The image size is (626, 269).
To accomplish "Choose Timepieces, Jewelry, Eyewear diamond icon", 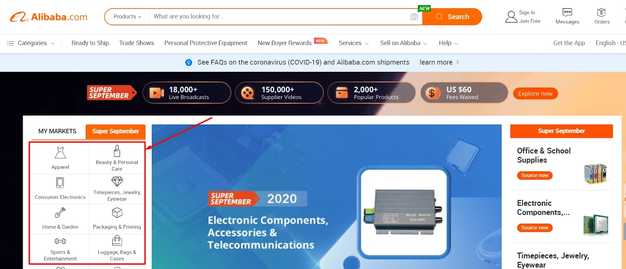I will [x=117, y=181].
